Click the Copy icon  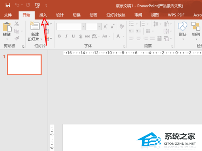17,31
